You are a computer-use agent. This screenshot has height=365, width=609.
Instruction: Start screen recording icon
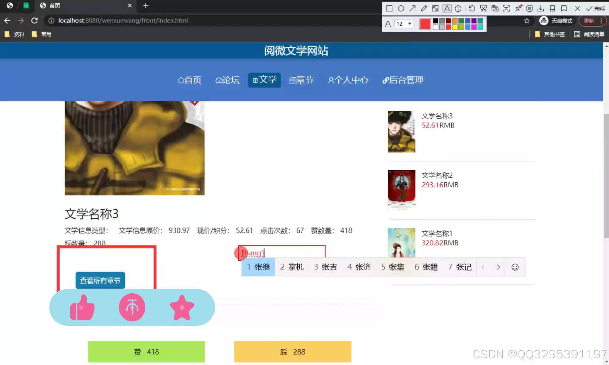click(529, 8)
